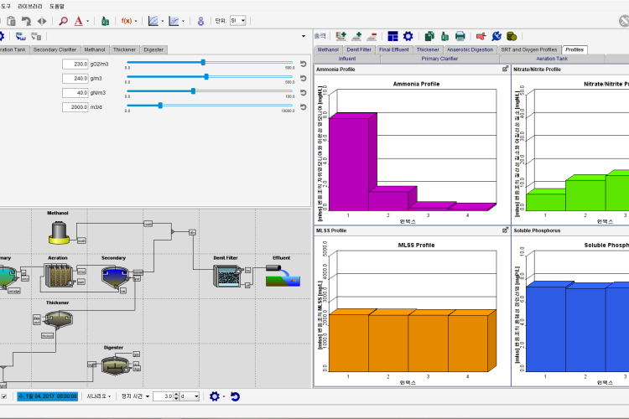
Task: Click the undo arrow toolbar icon
Action: click(x=26, y=21)
